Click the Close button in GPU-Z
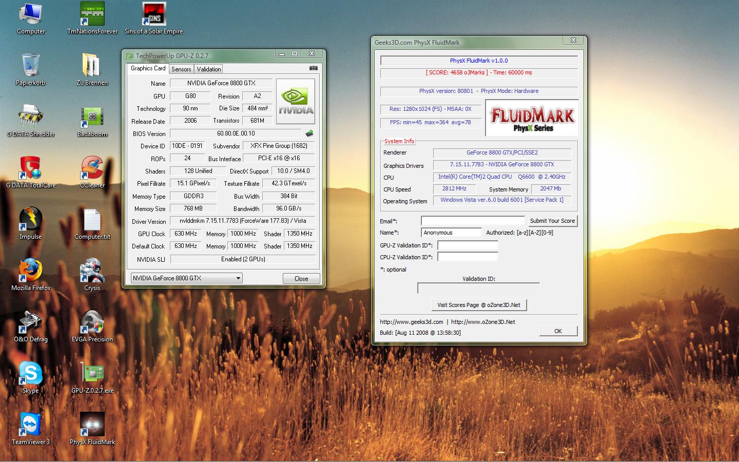Image resolution: width=739 pixels, height=462 pixels. (301, 278)
